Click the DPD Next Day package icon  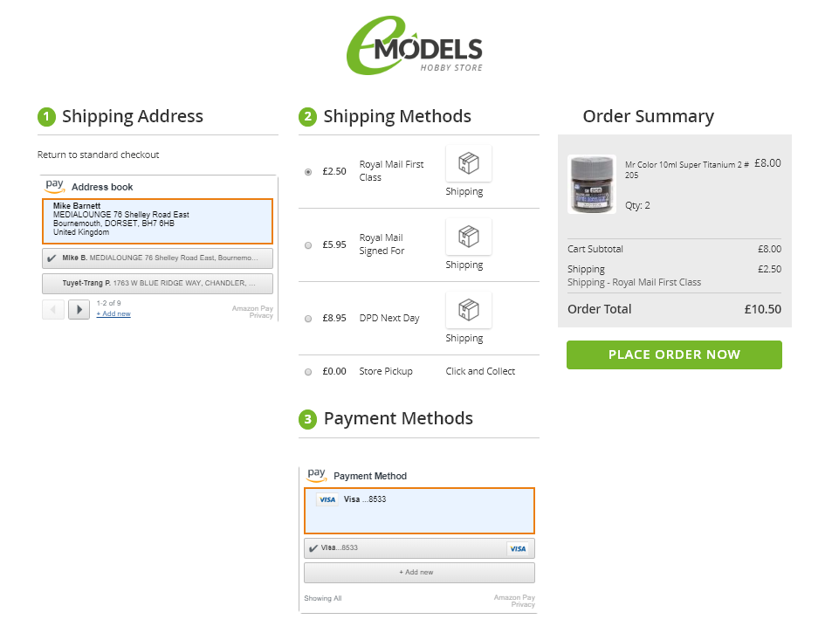[x=469, y=309]
